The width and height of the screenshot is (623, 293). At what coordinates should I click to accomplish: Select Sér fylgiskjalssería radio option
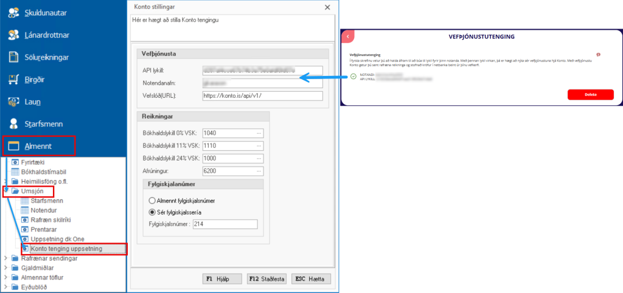151,212
